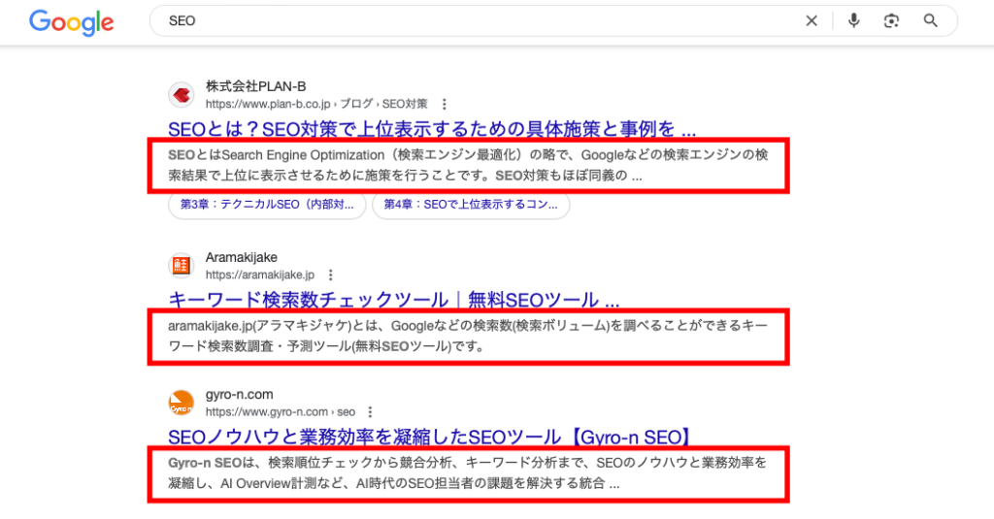This screenshot has height=519, width=994.
Task: Clear the search box with the X icon
Action: tap(812, 21)
